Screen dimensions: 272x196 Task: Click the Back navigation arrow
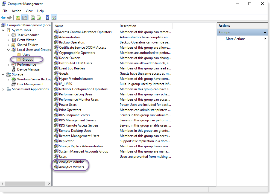click(3, 17)
